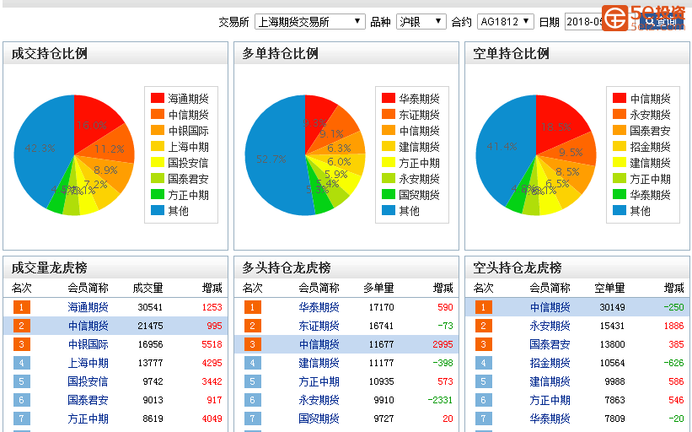Open the exchange dropdown 上海期货交易所
Screen dimensions: 692x432
pyautogui.click(x=310, y=22)
